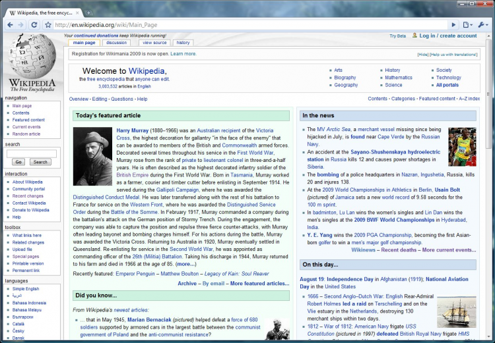
Task: Click the Questions link
Action: coord(122,99)
